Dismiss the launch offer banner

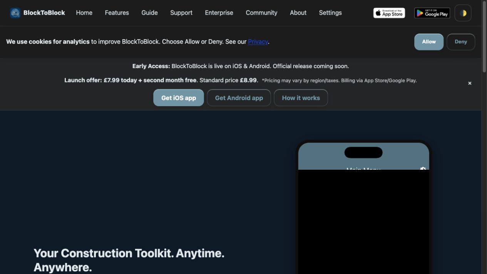470,83
